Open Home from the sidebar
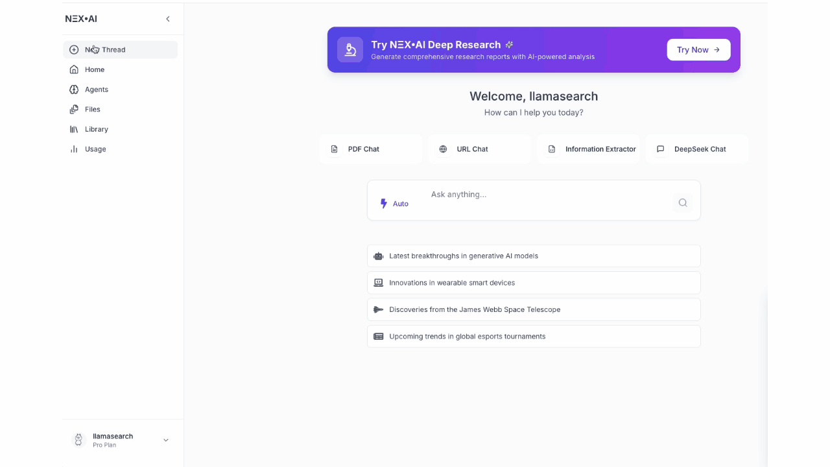This screenshot has height=467, width=830. pyautogui.click(x=120, y=69)
